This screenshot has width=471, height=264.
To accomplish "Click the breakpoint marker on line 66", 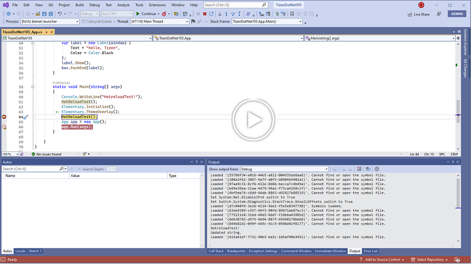I will click(4, 127).
